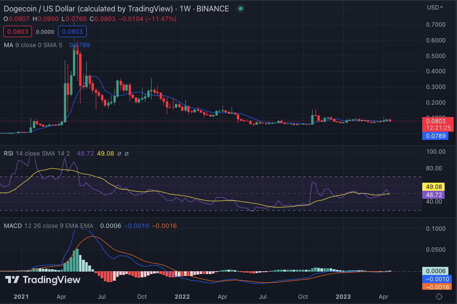Click the red 0.0803 sell price box

point(18,32)
